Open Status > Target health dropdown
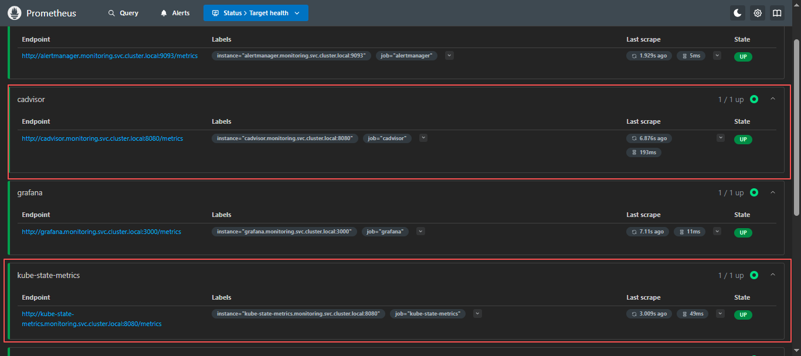Screen dimensions: 801x356 coord(256,13)
